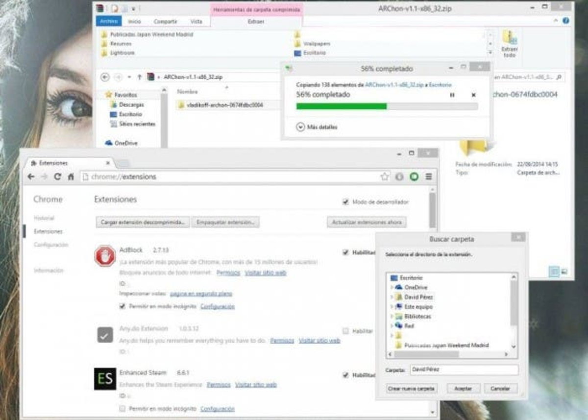
Task: Open the Archivo ribbon tab
Action: [108, 22]
